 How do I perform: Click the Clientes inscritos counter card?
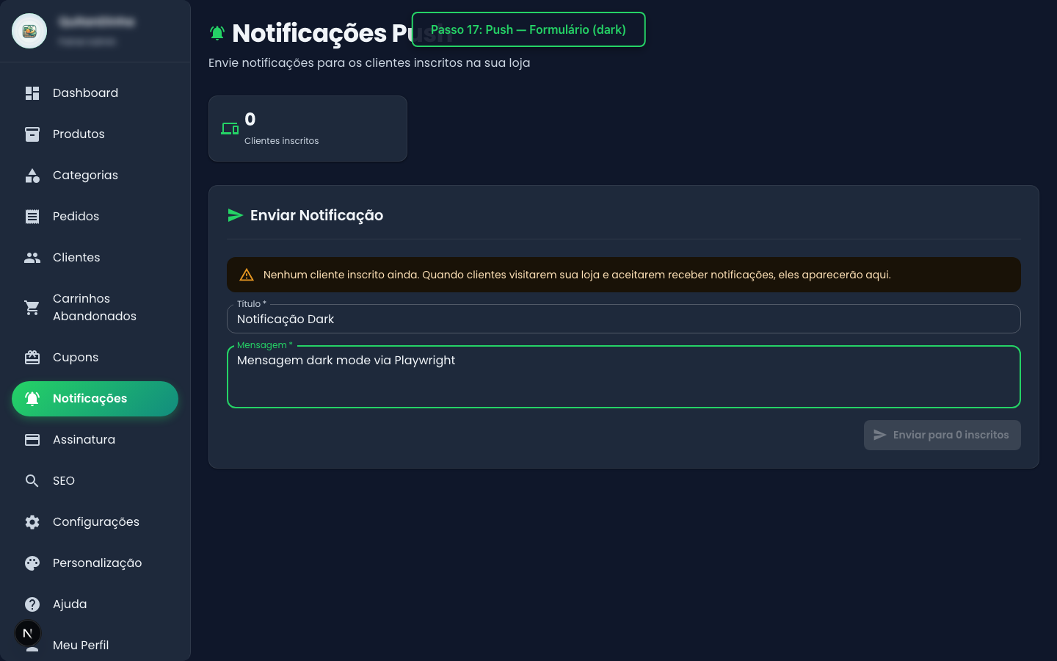(x=308, y=129)
